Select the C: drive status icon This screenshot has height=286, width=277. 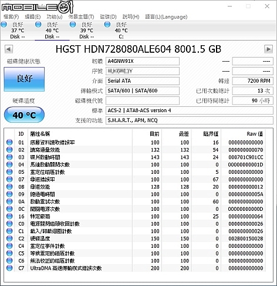(x=107, y=25)
